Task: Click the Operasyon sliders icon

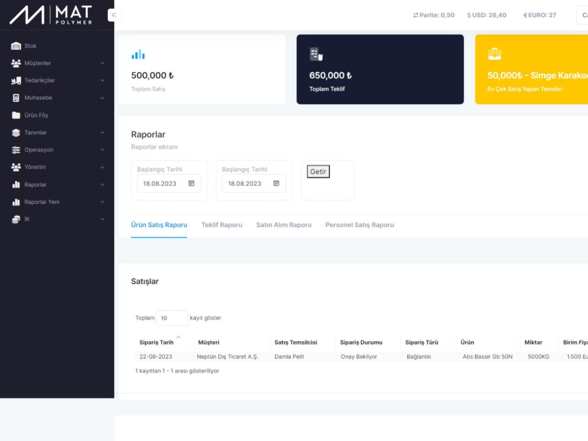Action: 16,150
